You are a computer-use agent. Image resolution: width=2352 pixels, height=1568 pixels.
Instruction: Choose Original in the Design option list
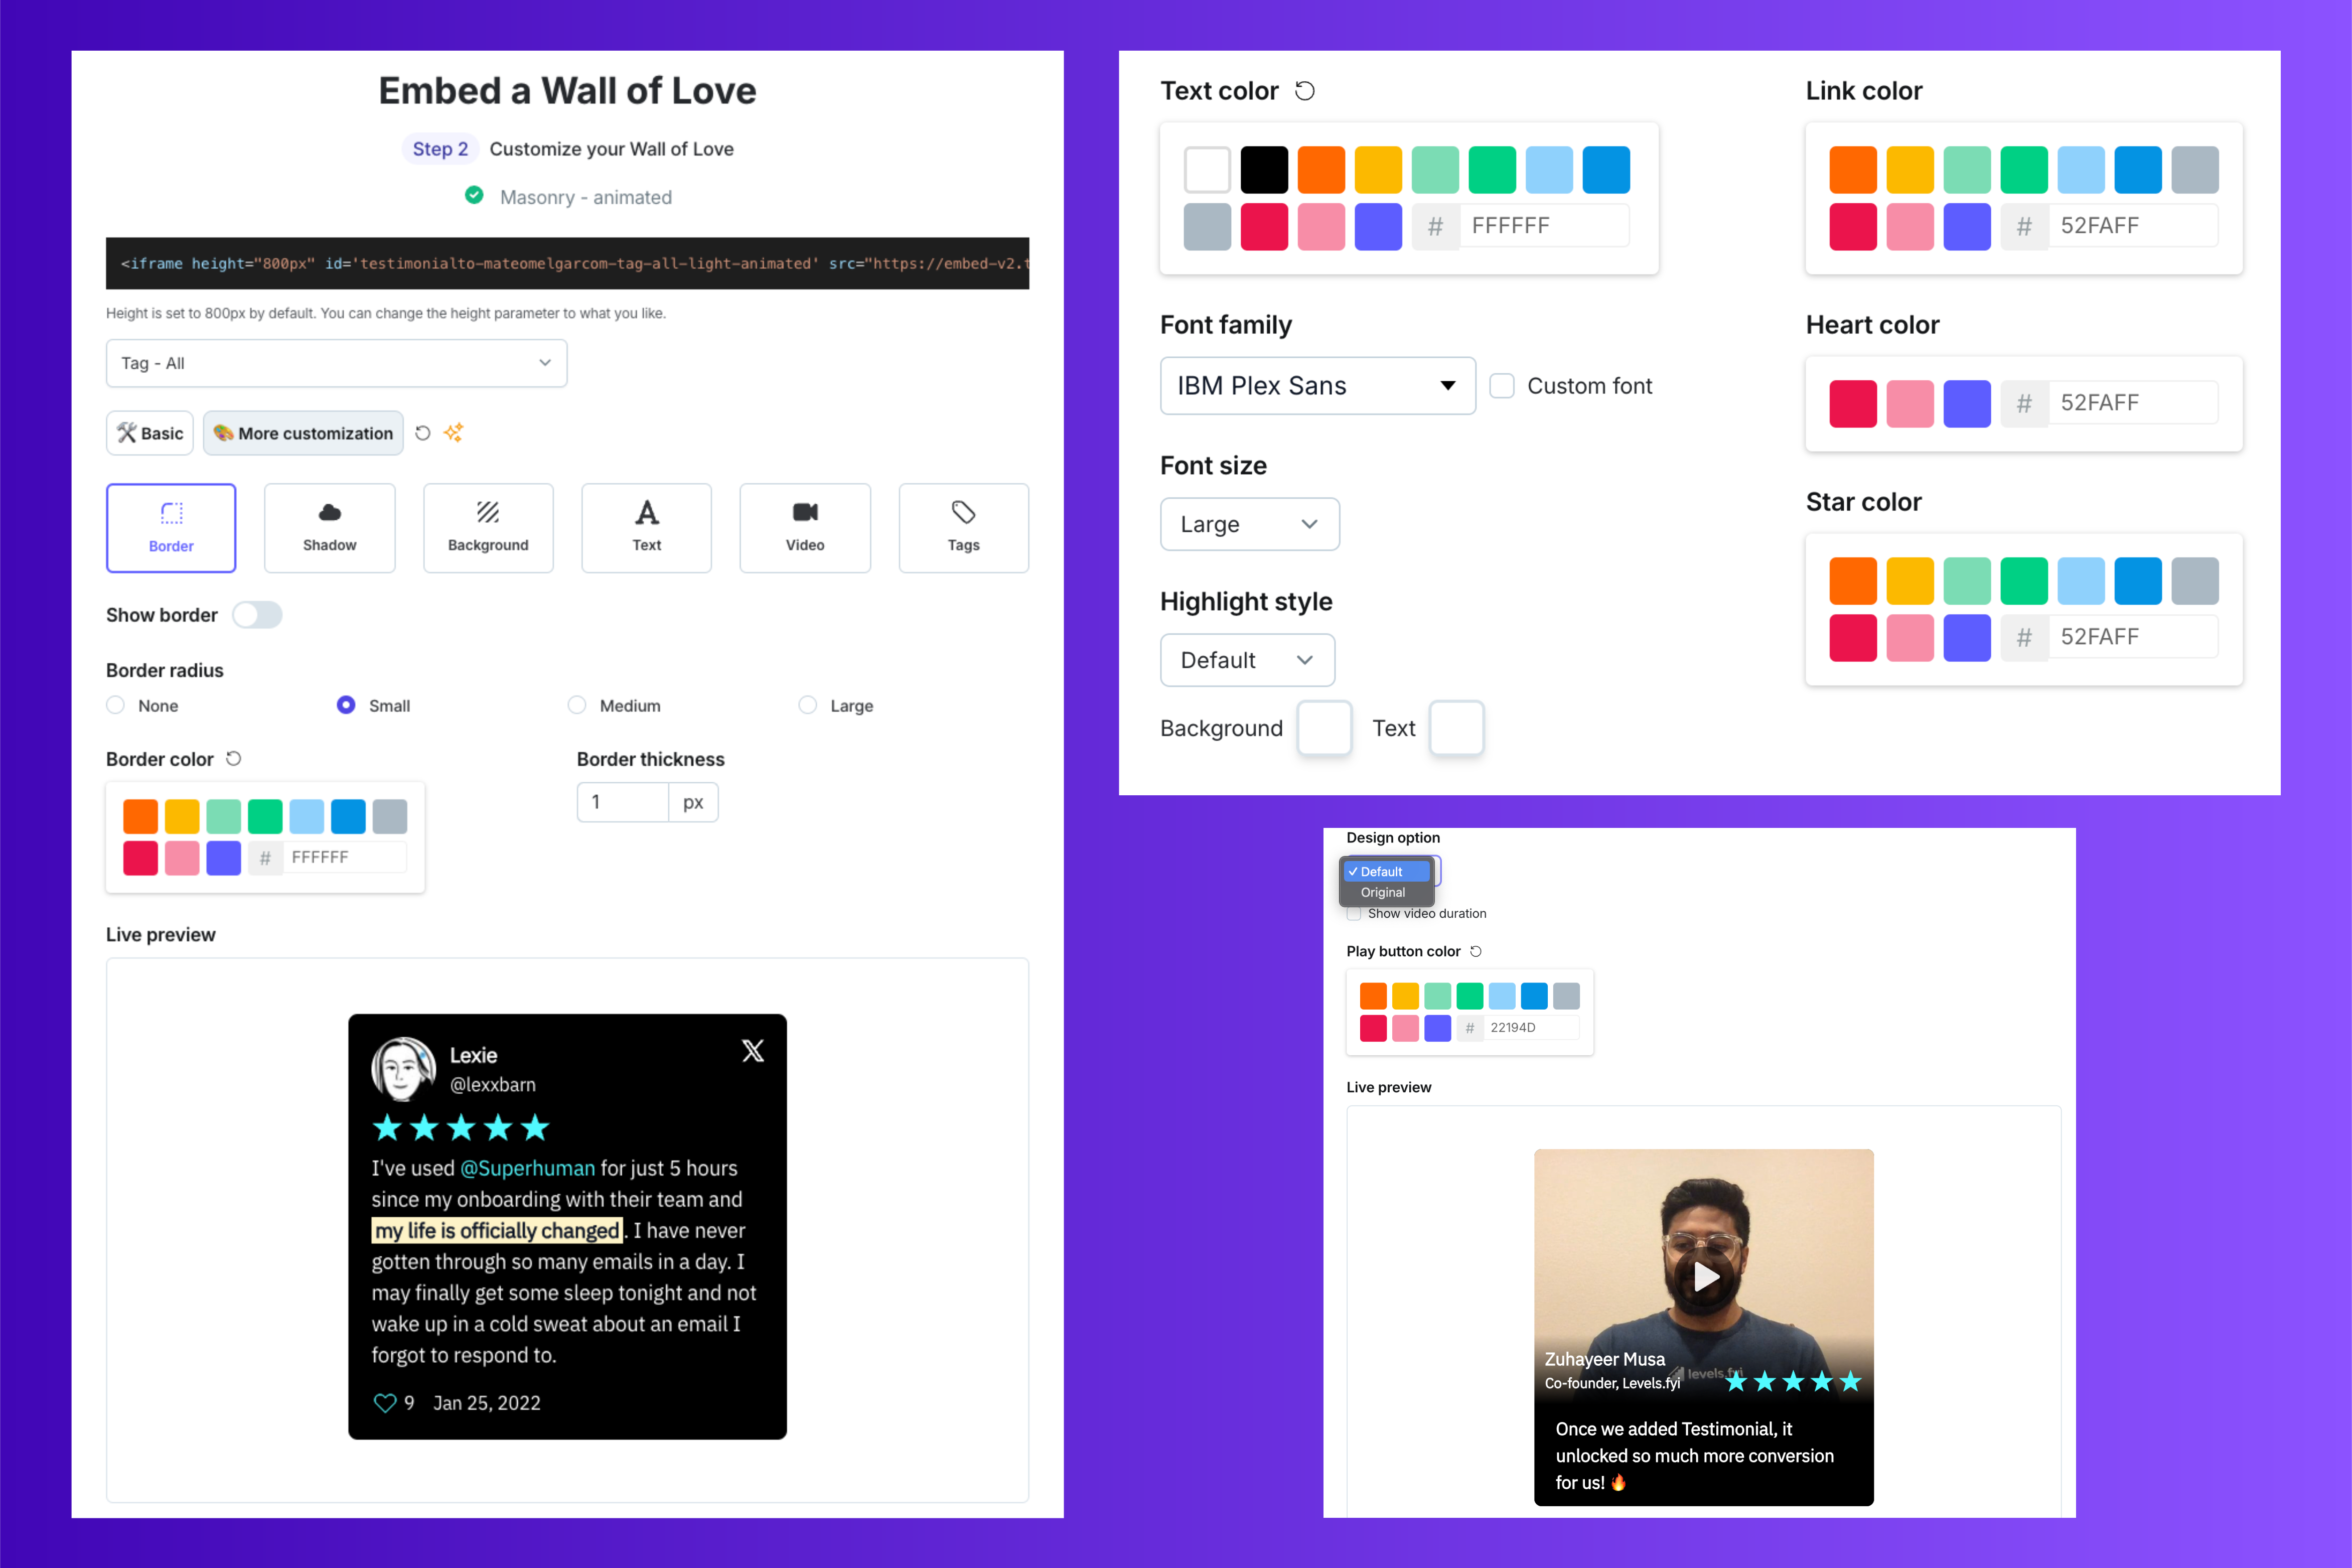click(x=1382, y=892)
